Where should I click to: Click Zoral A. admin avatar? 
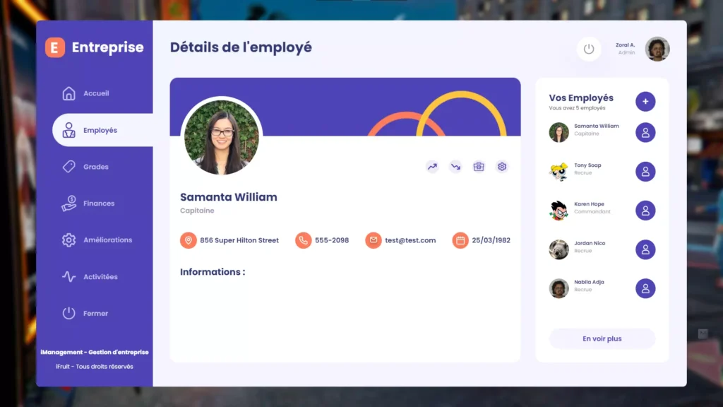click(657, 49)
